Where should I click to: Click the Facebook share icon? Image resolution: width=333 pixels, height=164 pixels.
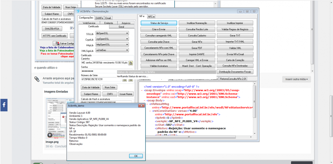tap(4, 105)
